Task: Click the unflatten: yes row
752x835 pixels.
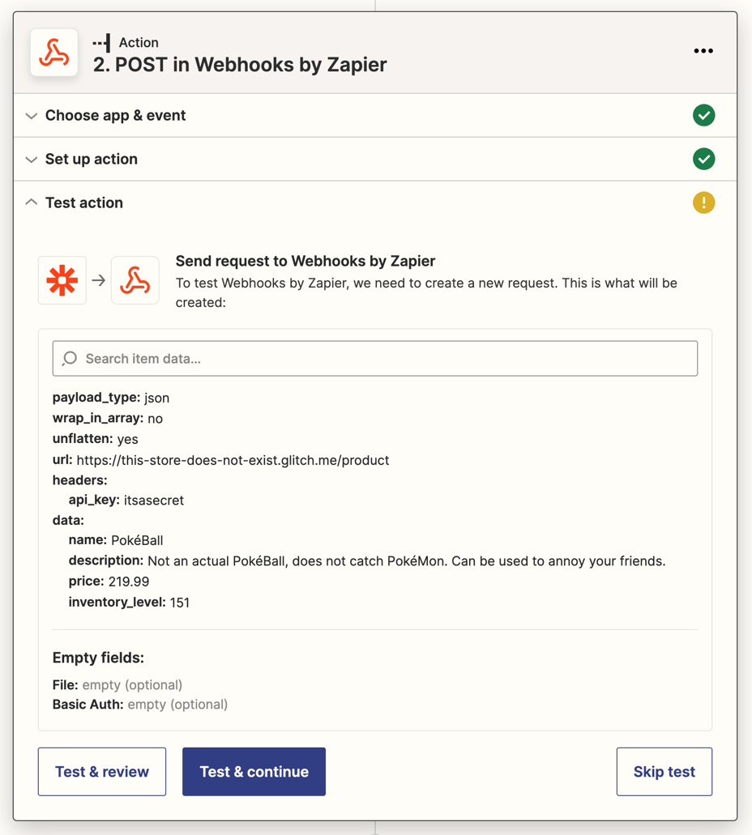Action: 96,439
